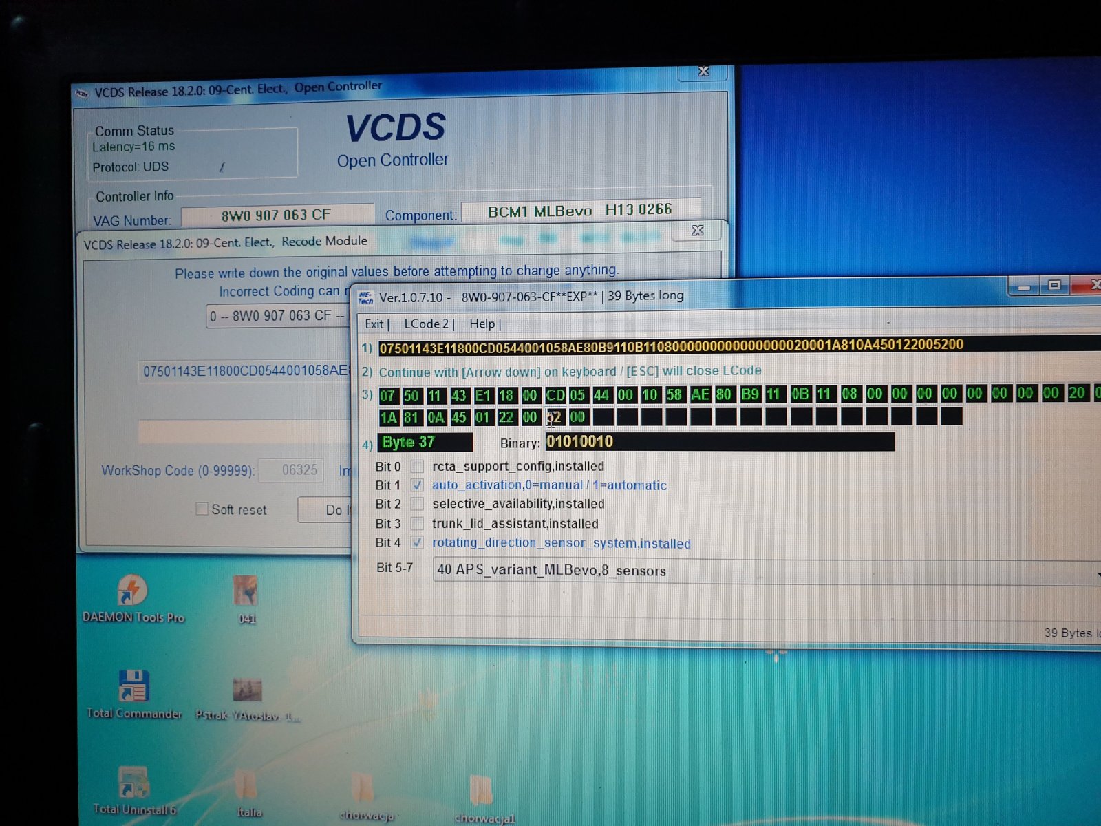The width and height of the screenshot is (1101, 826).
Task: Select byte cell showing 43
Action: (x=458, y=396)
